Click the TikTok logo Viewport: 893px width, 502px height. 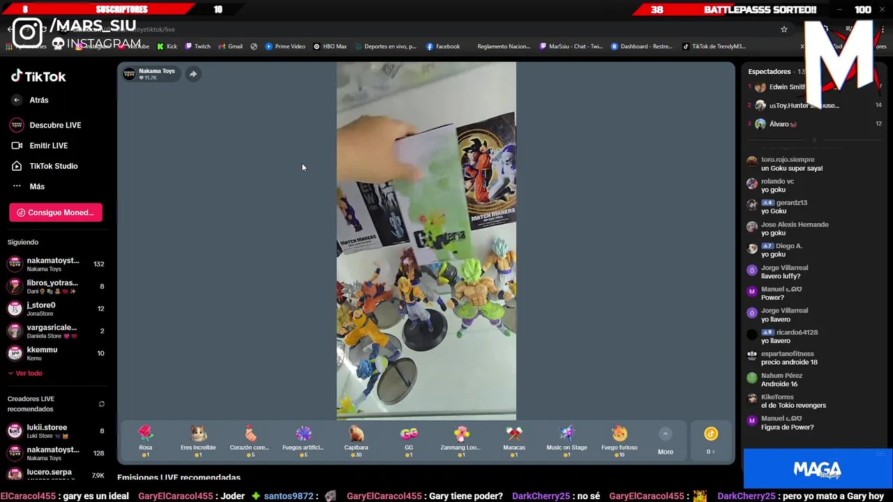click(38, 76)
